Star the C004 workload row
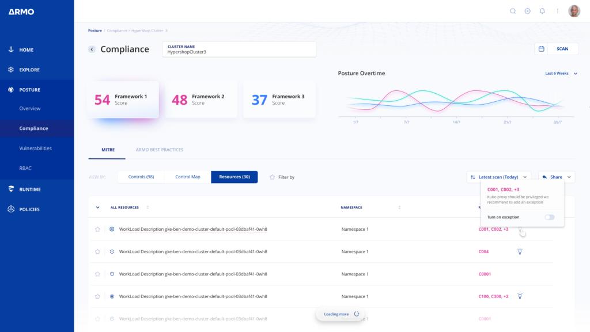The image size is (590, 332). [97, 251]
